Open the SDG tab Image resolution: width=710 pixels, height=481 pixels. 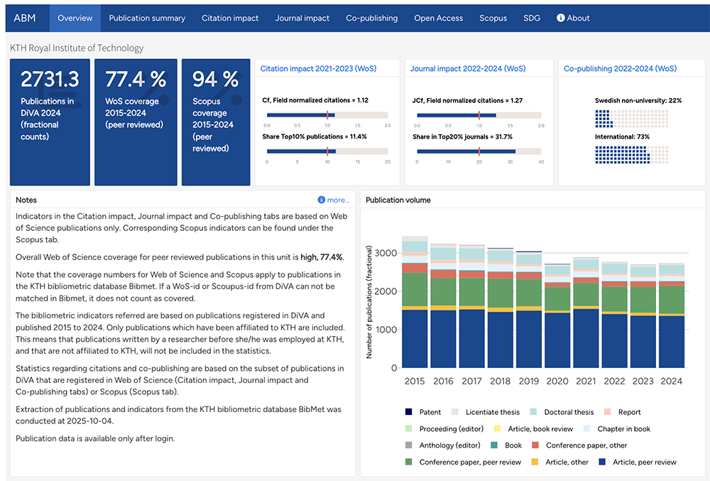(x=532, y=18)
